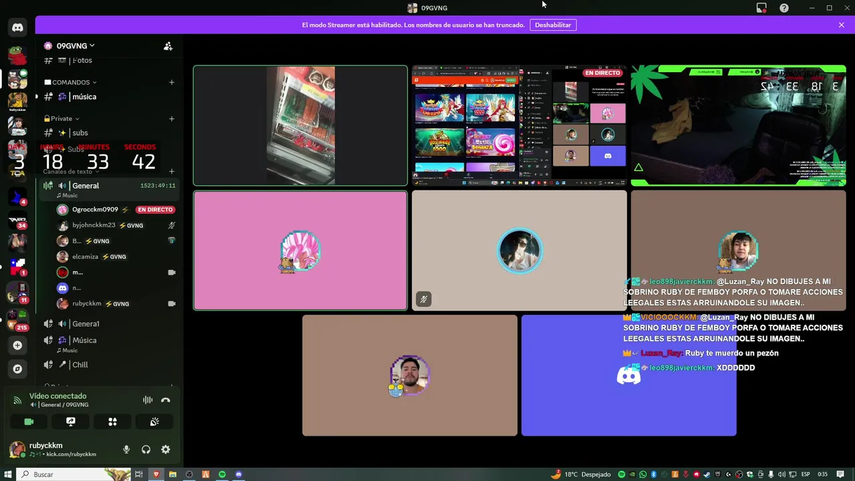Screen dimensions: 855x481
Task: Toggle noise suppression waveform icon
Action: (148, 400)
